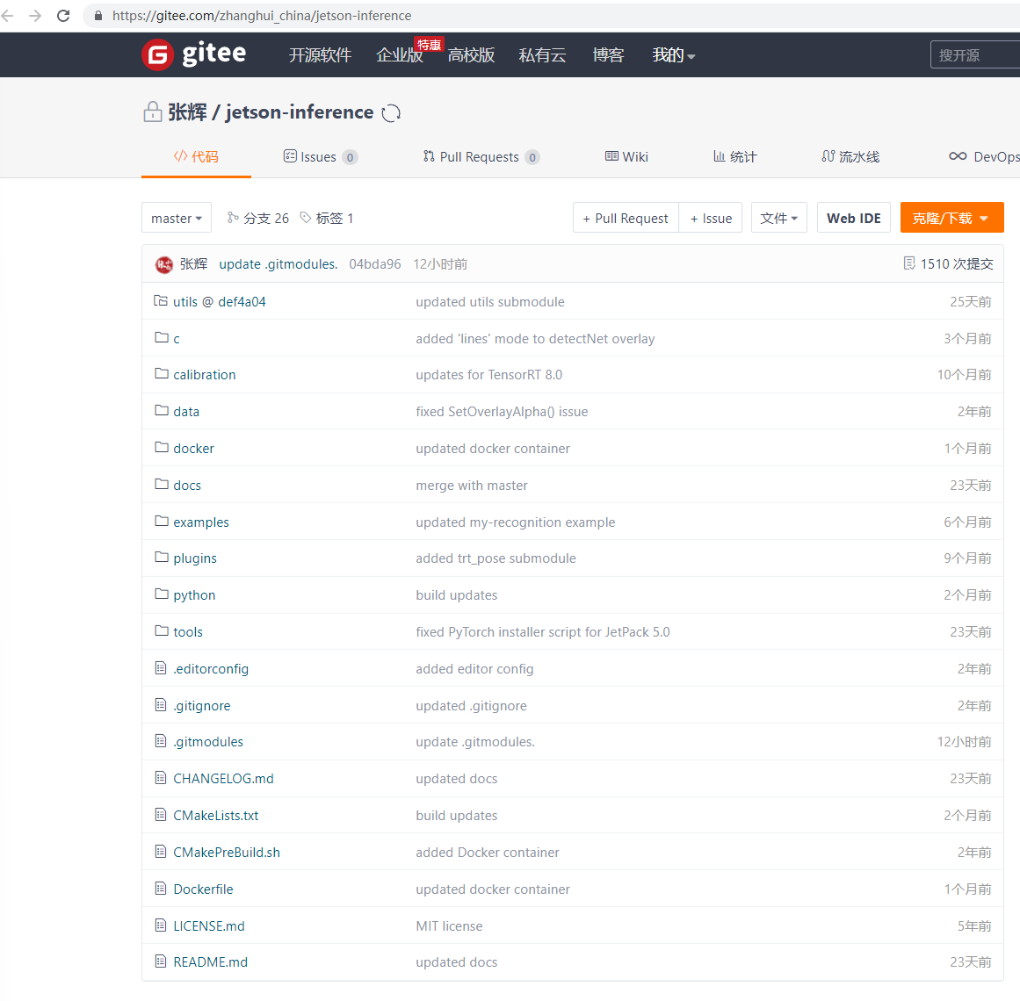Open the 统计 tab

pos(735,156)
